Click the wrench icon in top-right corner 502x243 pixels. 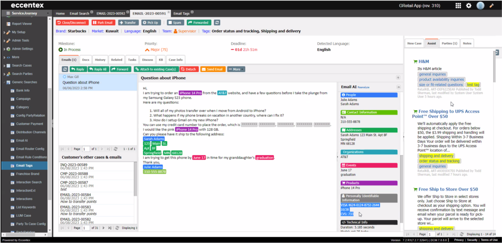click(492, 5)
